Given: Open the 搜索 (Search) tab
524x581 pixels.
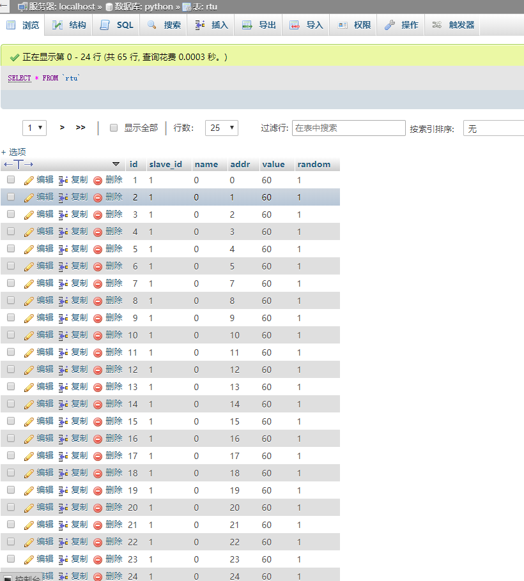Looking at the screenshot, I should 164,25.
